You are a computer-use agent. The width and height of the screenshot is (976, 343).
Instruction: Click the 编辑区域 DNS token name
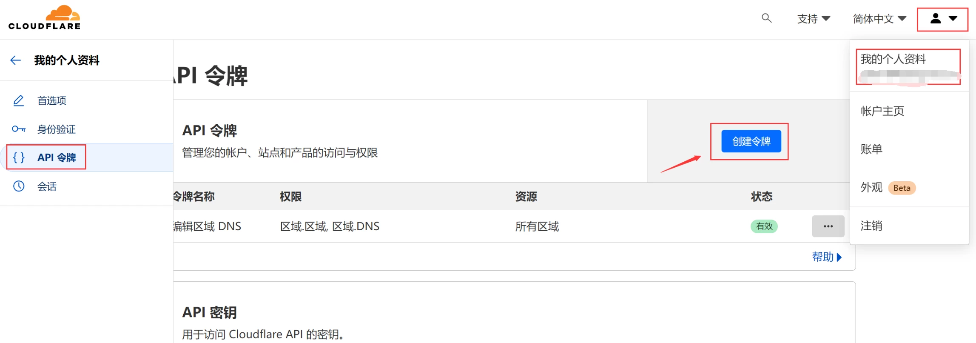pyautogui.click(x=207, y=226)
